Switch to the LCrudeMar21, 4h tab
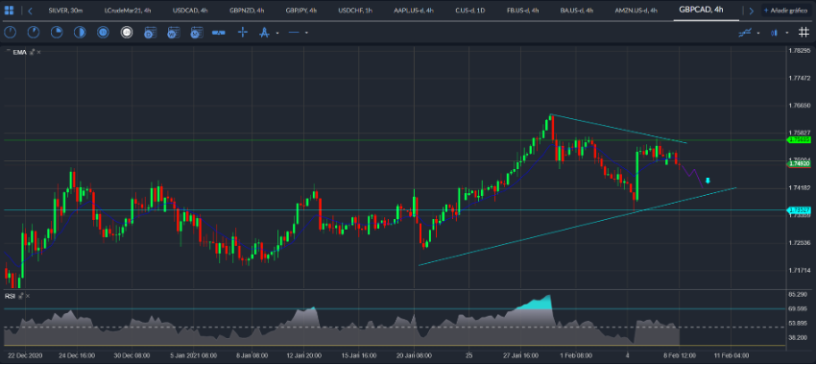816x365 pixels. tap(128, 11)
